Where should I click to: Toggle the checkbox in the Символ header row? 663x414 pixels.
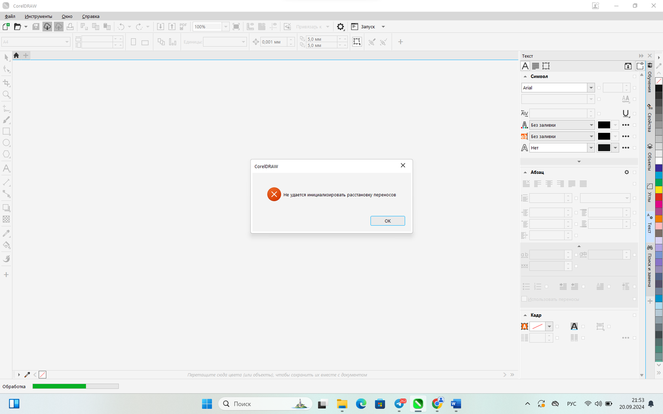pyautogui.click(x=634, y=76)
